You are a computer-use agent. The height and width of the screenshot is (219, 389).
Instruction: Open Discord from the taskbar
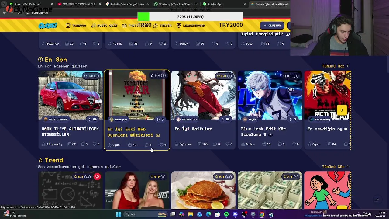tap(235, 214)
